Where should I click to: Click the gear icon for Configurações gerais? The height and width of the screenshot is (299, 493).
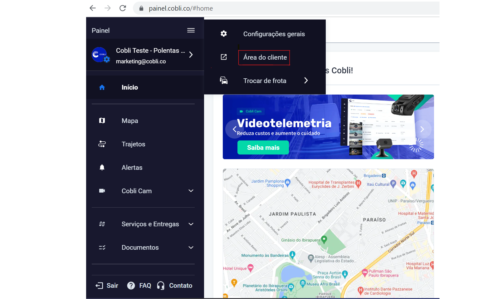(224, 34)
